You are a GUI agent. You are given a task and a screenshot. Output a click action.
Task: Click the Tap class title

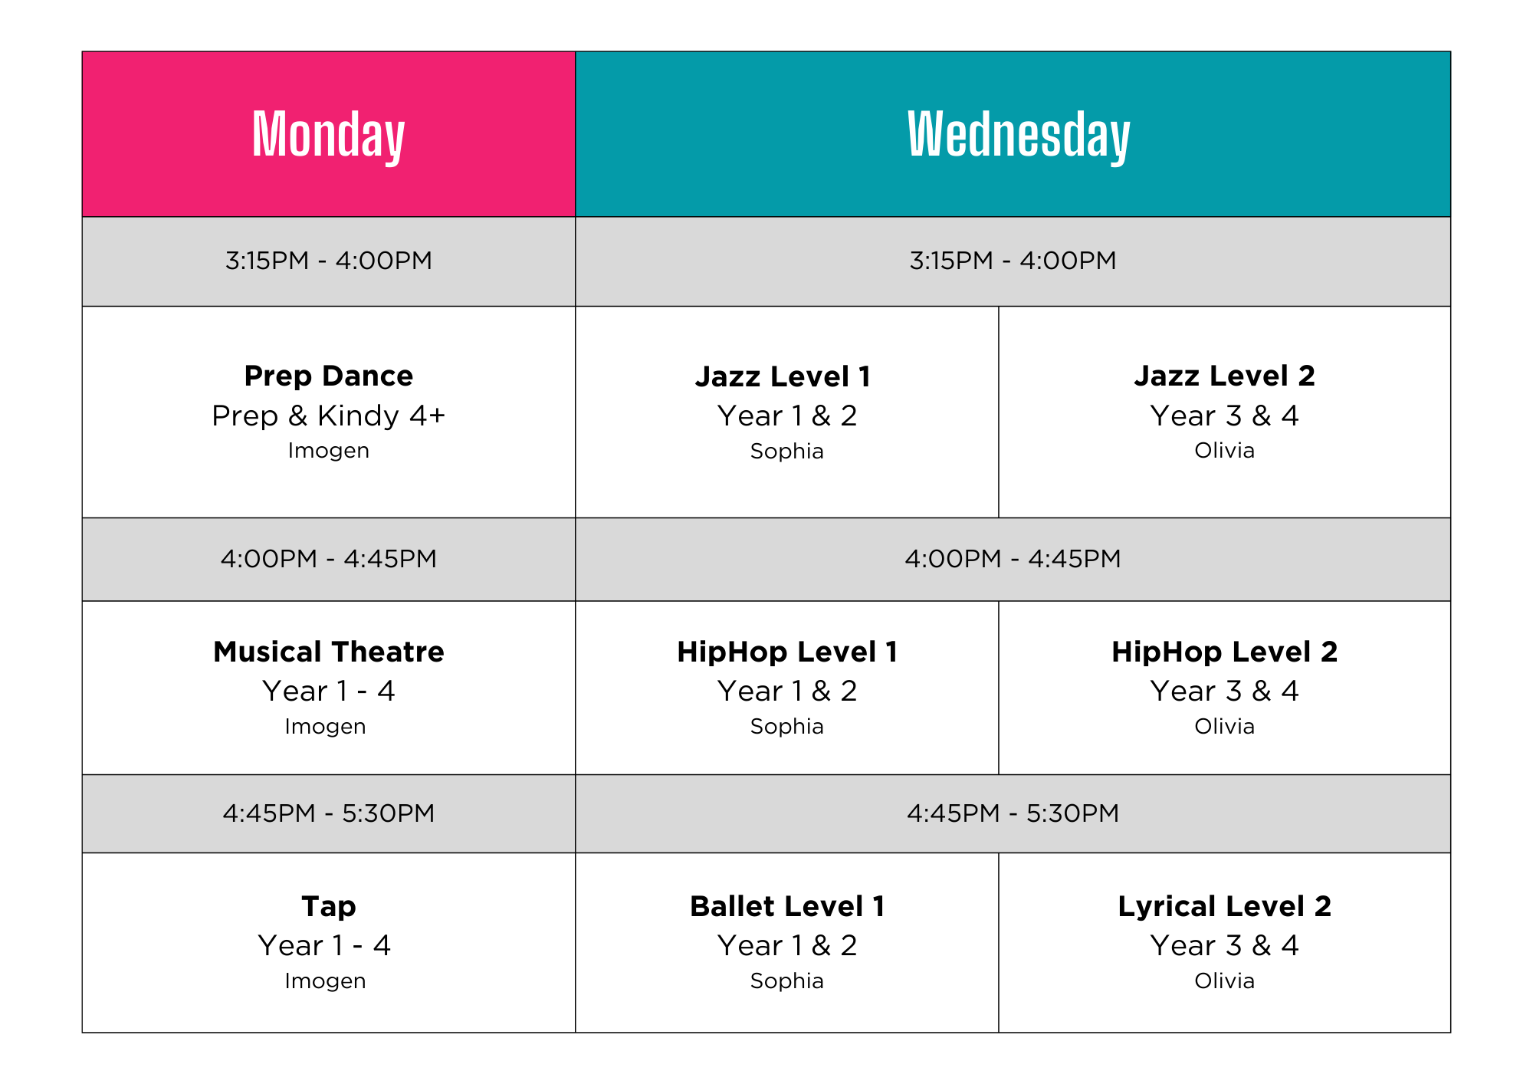(x=328, y=907)
